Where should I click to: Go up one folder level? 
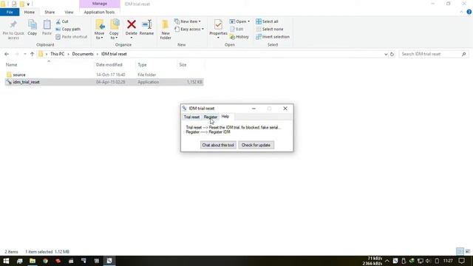32,54
